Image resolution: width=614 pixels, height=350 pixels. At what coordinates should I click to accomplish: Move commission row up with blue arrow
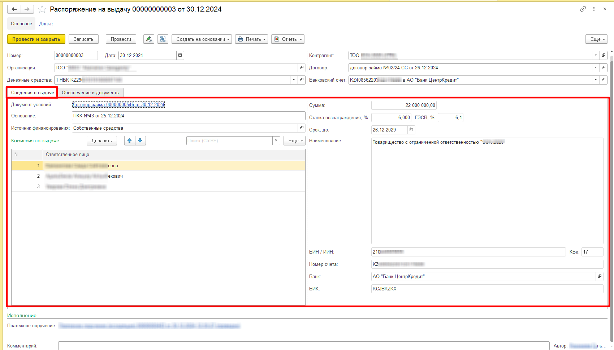coord(130,141)
